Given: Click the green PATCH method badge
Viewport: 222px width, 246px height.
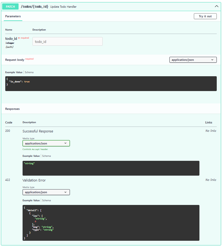Looking at the screenshot, I should (x=11, y=6).
